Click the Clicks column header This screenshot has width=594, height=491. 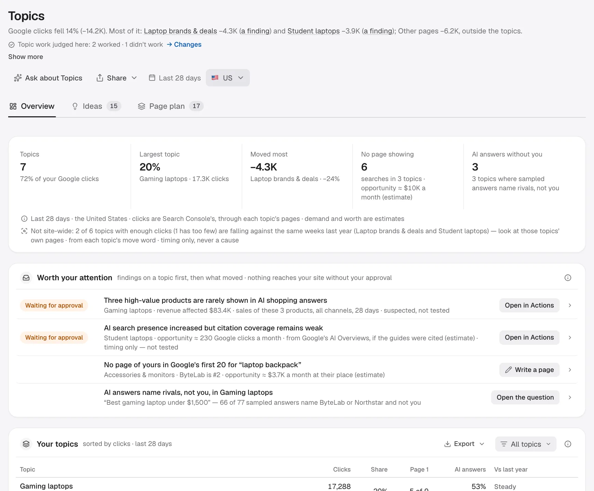[x=342, y=470]
